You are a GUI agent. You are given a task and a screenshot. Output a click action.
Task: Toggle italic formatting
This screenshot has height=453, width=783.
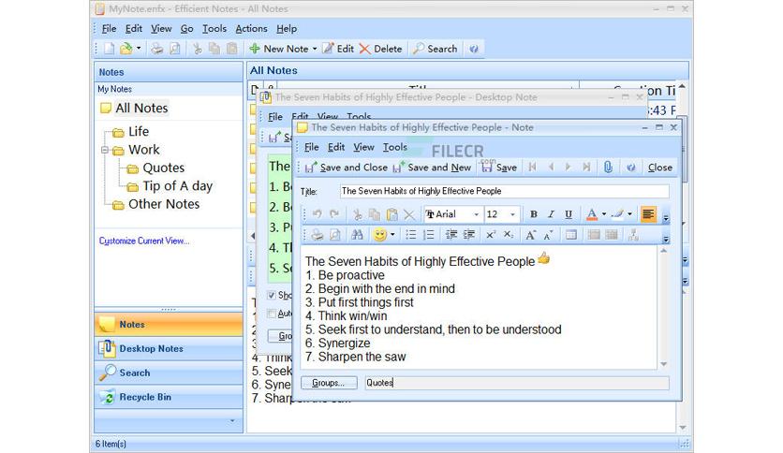tap(551, 214)
